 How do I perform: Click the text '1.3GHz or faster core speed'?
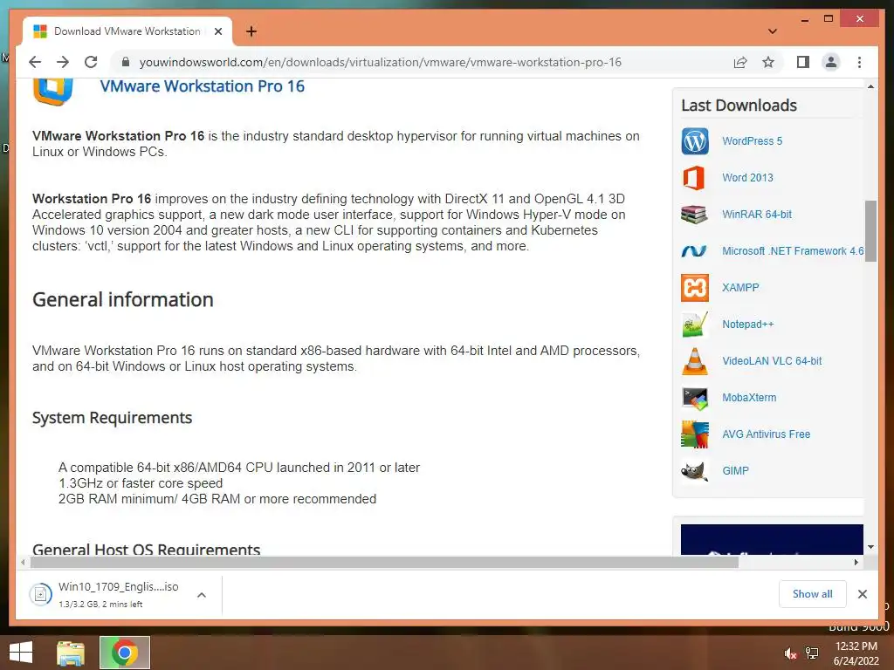141,483
